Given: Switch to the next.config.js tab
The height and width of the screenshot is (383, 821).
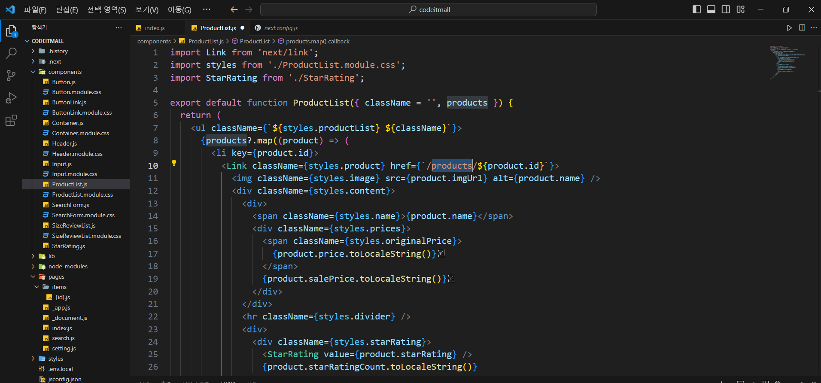Looking at the screenshot, I should 280,28.
